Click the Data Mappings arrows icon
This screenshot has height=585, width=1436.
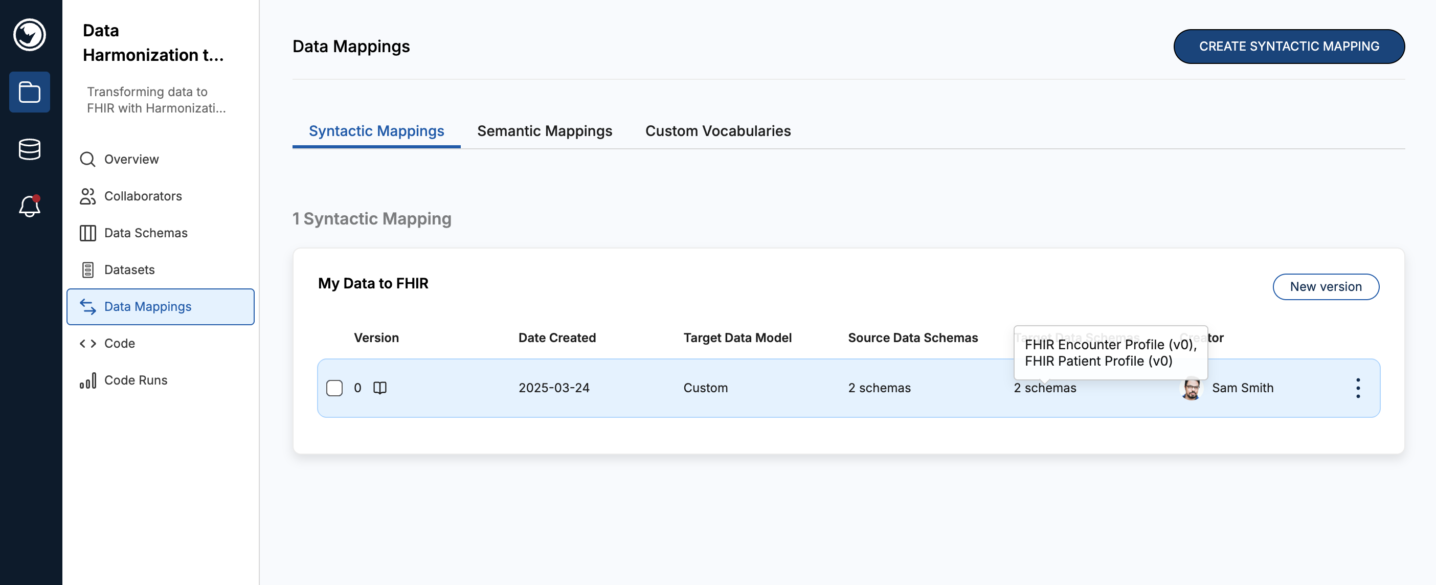pyautogui.click(x=87, y=307)
